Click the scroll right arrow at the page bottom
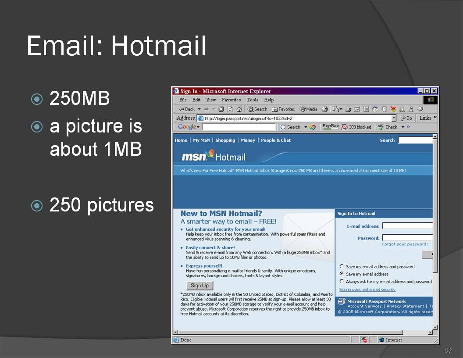 (x=430, y=332)
